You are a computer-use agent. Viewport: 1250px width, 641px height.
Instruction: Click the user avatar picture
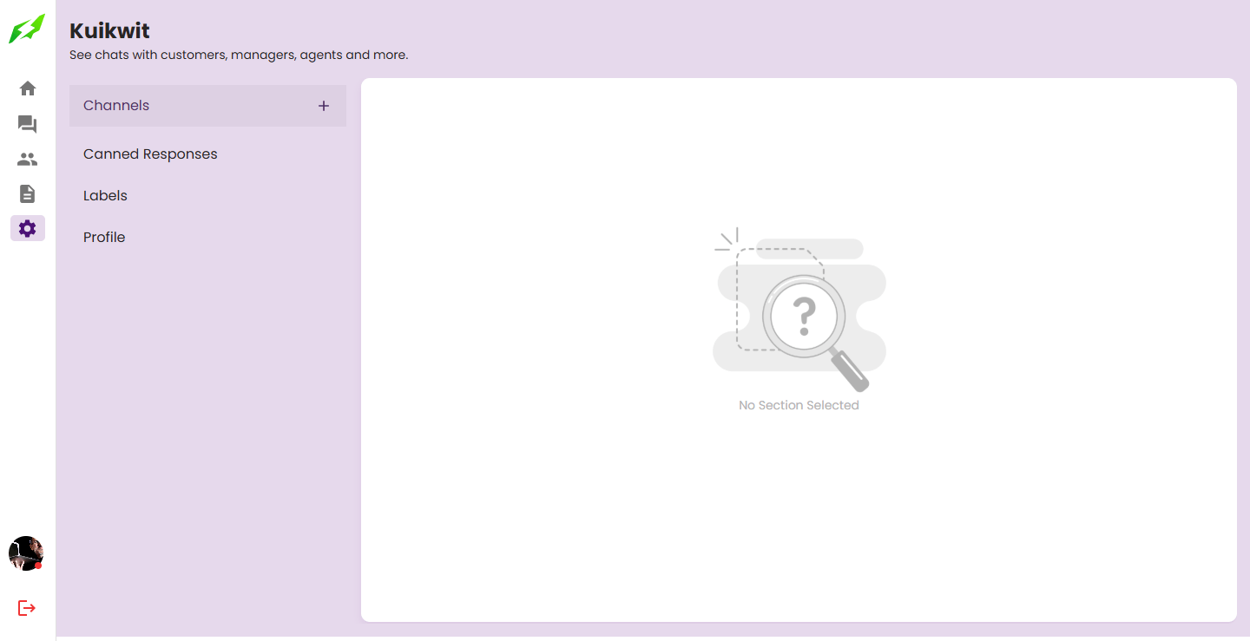pos(26,553)
